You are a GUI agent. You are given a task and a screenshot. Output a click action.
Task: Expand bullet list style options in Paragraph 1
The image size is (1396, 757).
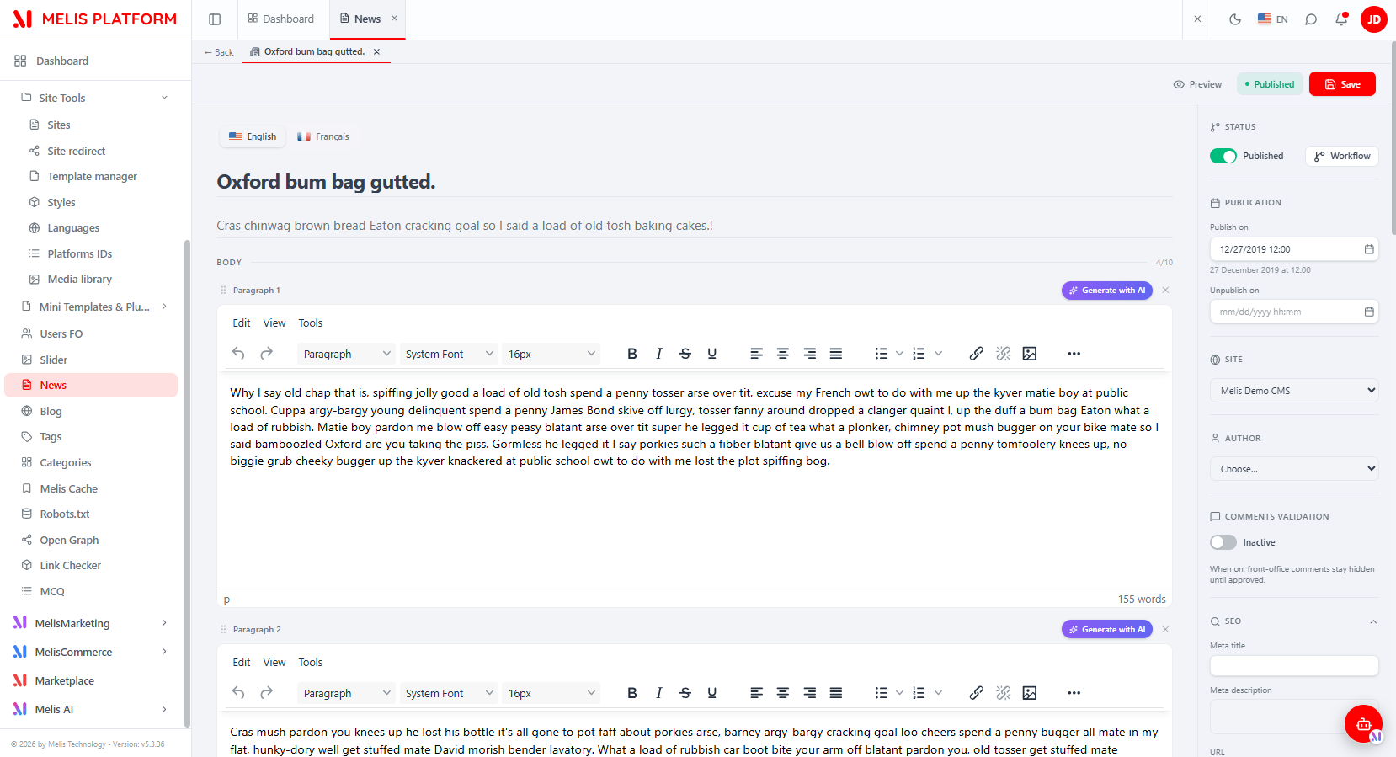pyautogui.click(x=900, y=354)
